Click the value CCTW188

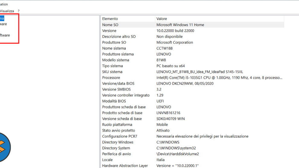click(x=164, y=48)
